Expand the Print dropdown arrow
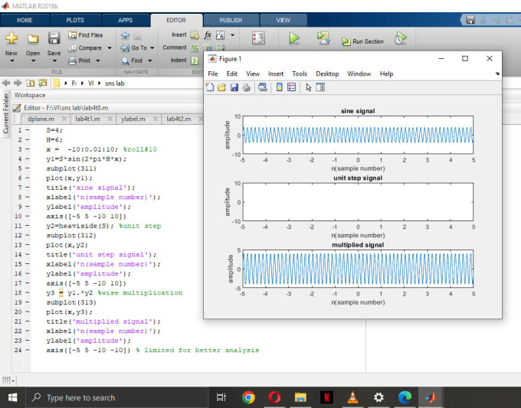The height and width of the screenshot is (408, 521). coord(98,60)
